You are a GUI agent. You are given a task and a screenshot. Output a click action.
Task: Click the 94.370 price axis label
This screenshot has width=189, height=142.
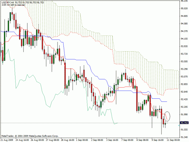(184, 31)
